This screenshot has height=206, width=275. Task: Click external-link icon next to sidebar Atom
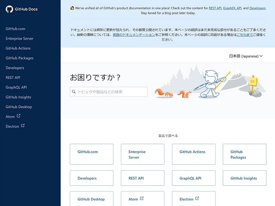(x=18, y=116)
